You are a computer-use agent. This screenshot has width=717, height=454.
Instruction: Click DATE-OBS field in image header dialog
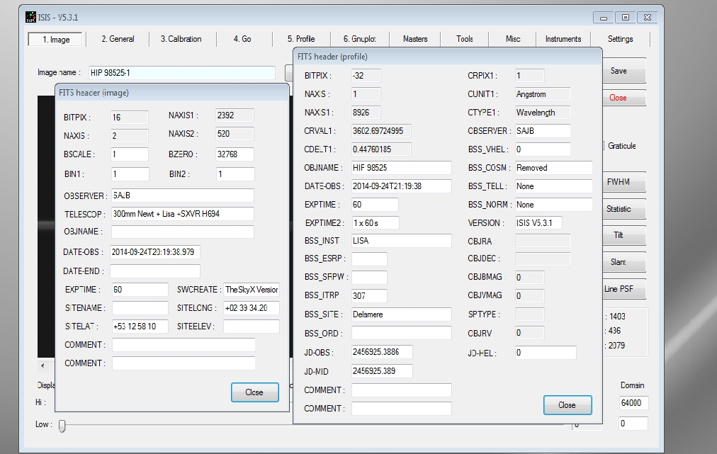(155, 252)
